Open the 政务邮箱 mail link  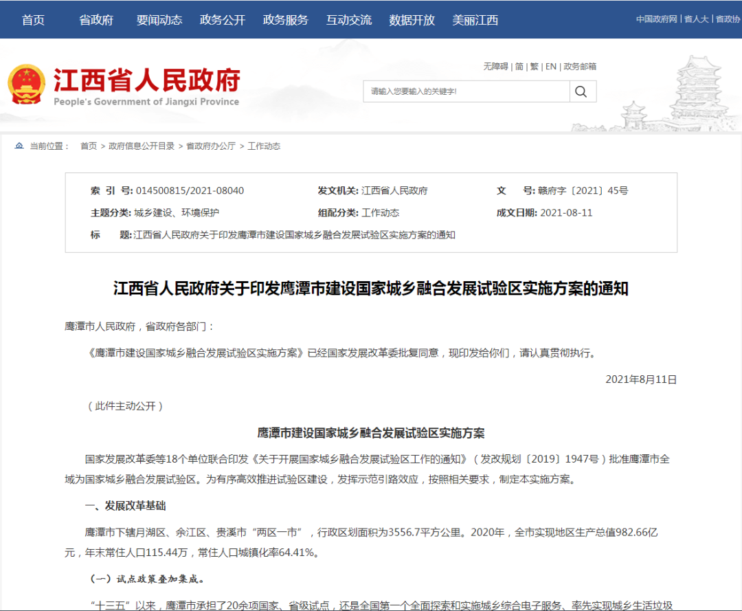pyautogui.click(x=580, y=67)
